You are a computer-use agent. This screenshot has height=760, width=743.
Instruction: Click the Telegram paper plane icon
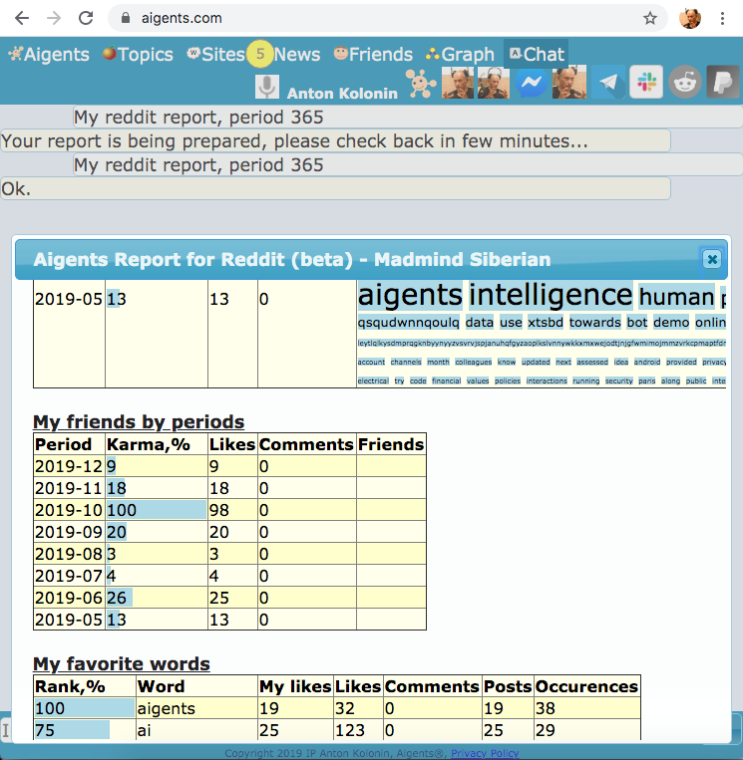[608, 83]
